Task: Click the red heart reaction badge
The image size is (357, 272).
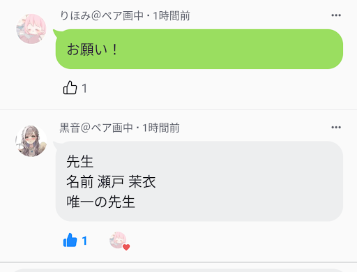Action: pyautogui.click(x=126, y=247)
